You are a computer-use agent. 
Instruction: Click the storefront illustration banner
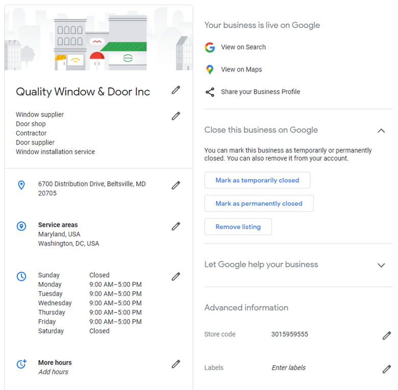click(99, 38)
